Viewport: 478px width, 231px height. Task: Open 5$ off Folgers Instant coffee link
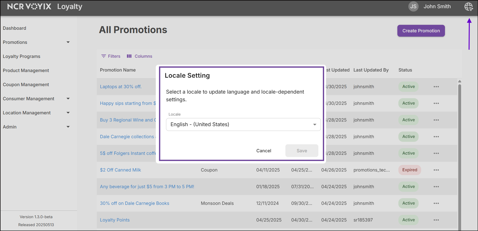[128, 153]
